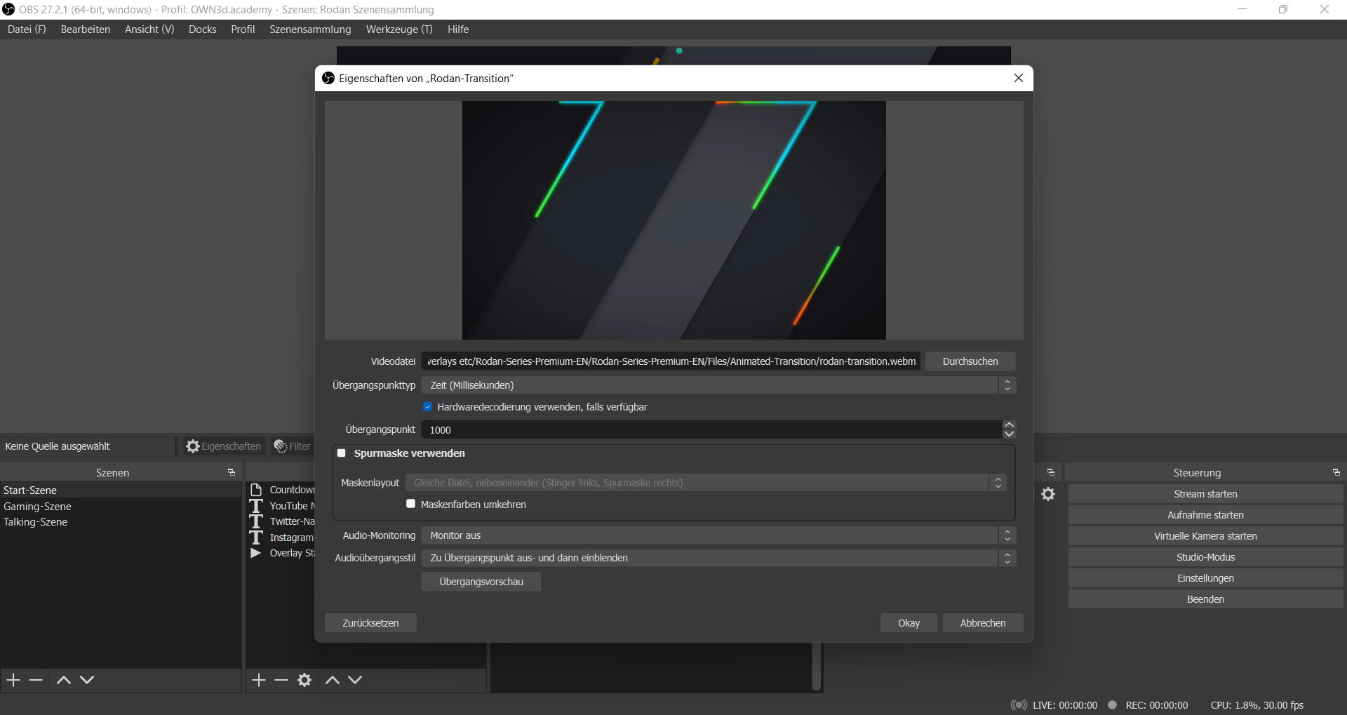Move scene down with arrow icon

(x=87, y=680)
